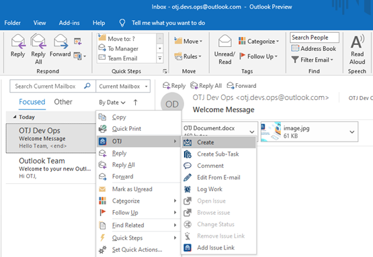Select Comment in the OTJ submenu
The image size is (373, 257).
[x=219, y=166]
